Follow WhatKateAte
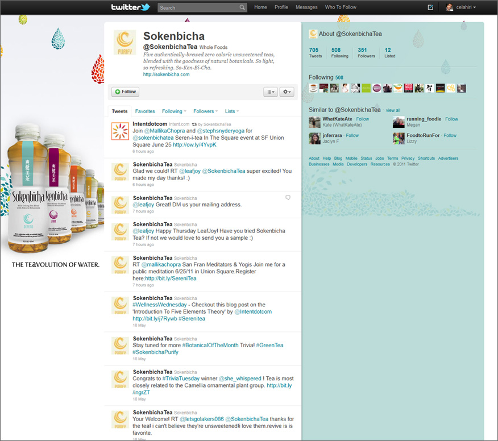Image resolution: width=498 pixels, height=441 pixels. [362, 119]
